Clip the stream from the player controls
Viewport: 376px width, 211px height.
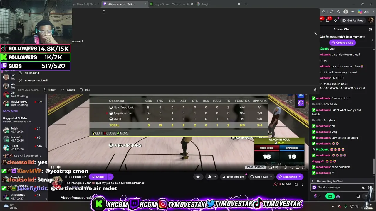click(x=273, y=167)
